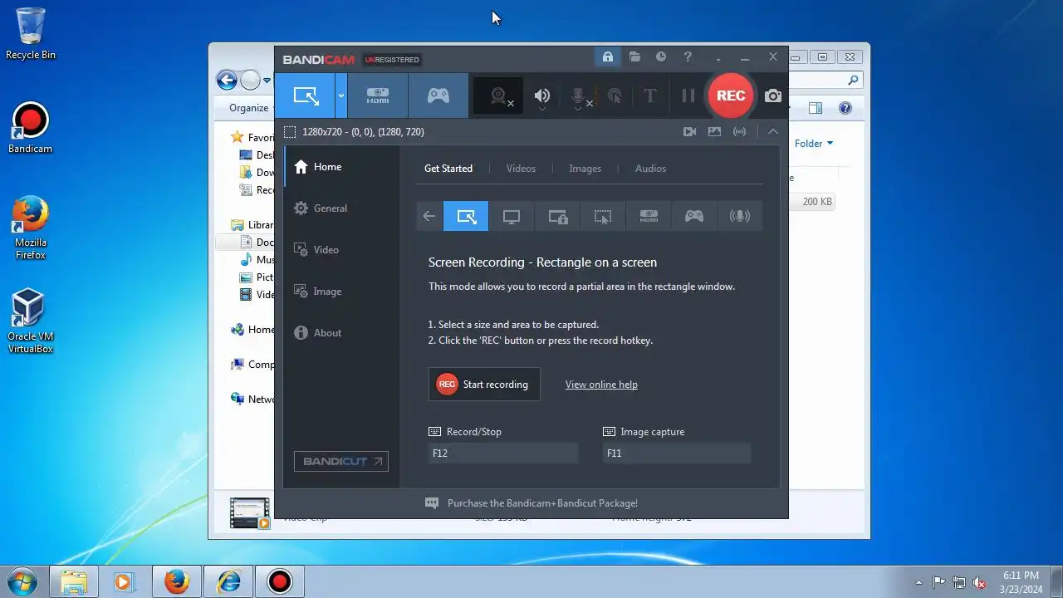Select Computer in Explorer navigation pane
The image size is (1063, 598).
tap(252, 365)
